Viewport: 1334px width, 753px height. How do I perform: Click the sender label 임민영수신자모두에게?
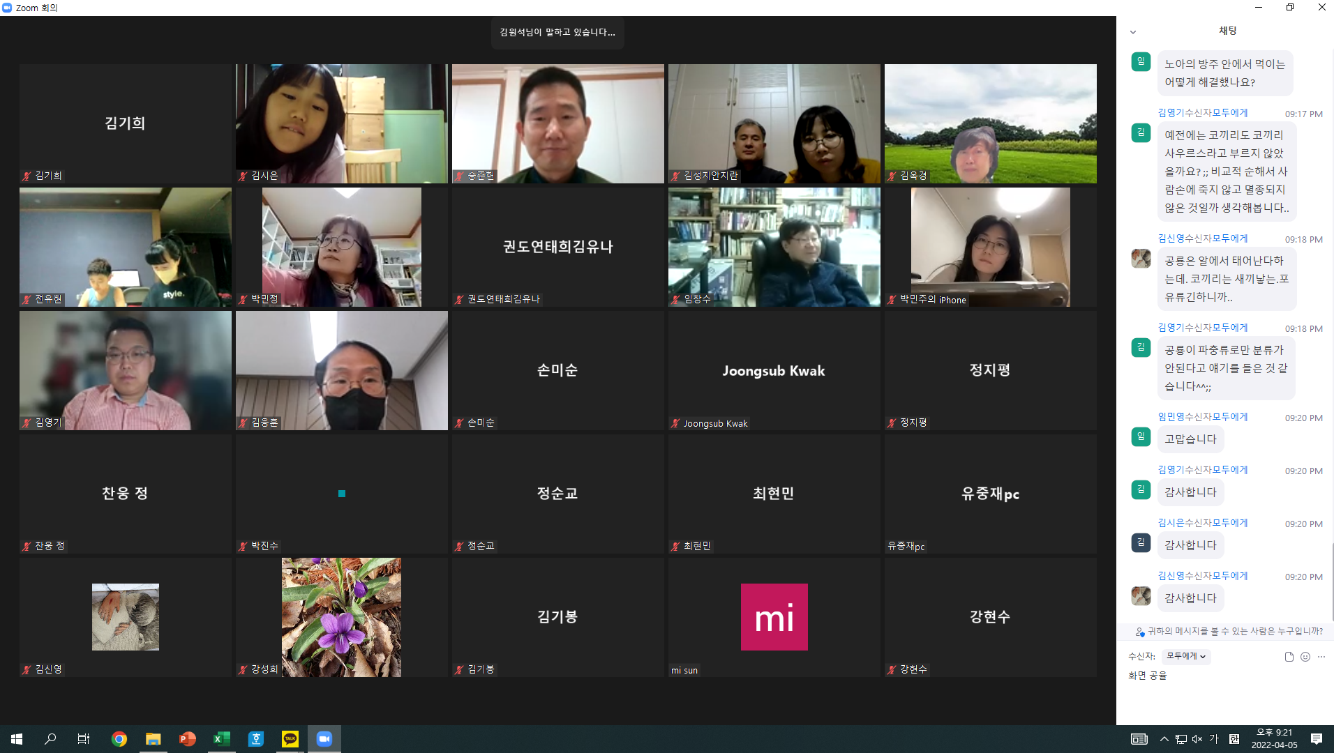(1203, 417)
